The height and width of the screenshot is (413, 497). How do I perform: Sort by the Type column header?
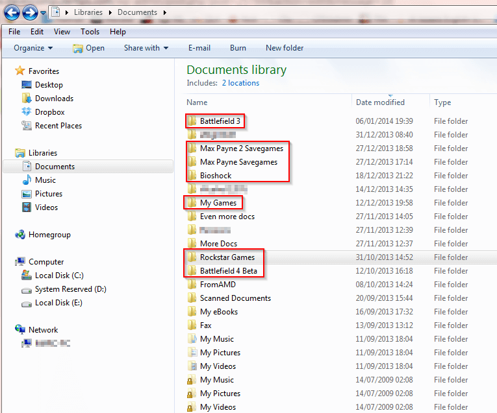click(x=442, y=102)
